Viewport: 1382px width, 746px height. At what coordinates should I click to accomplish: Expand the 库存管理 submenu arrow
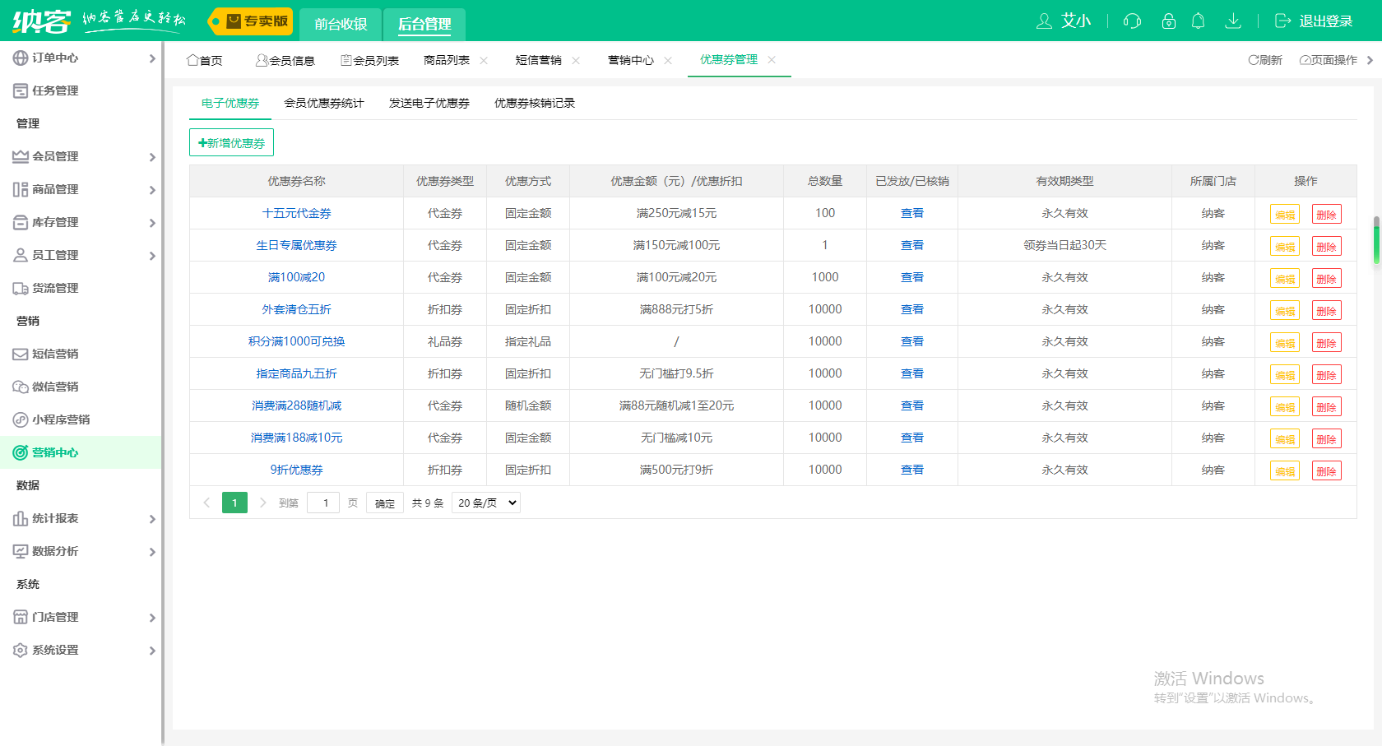click(152, 223)
